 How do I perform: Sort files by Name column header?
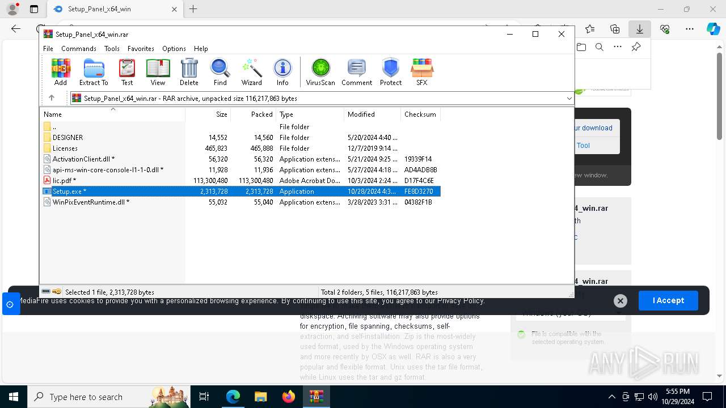point(112,114)
